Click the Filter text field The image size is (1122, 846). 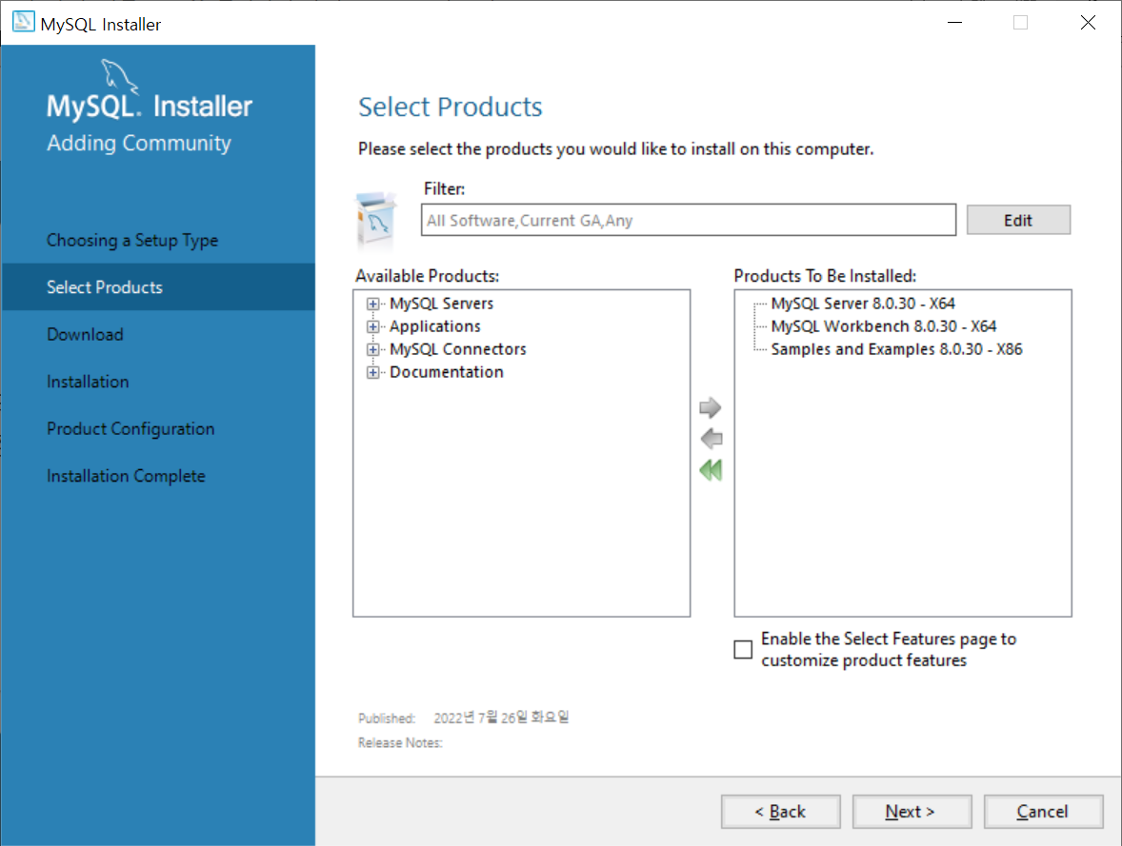pos(689,220)
